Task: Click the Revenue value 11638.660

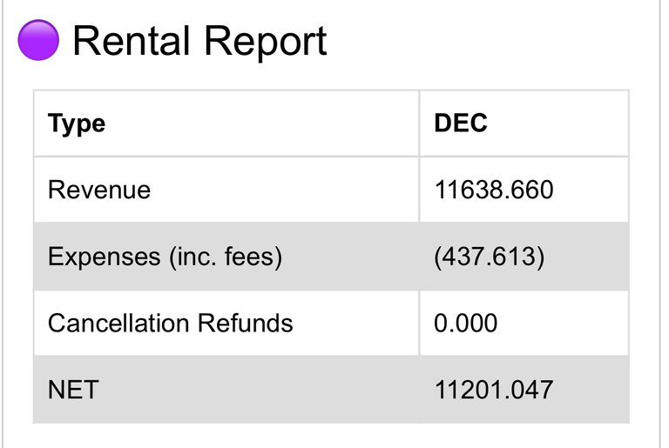Action: [494, 190]
